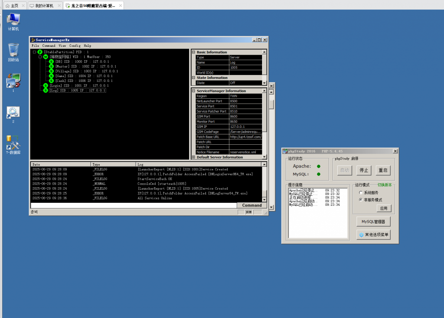Switch to the 我的计算机 tab
This screenshot has height=318, width=444.
[44, 6]
